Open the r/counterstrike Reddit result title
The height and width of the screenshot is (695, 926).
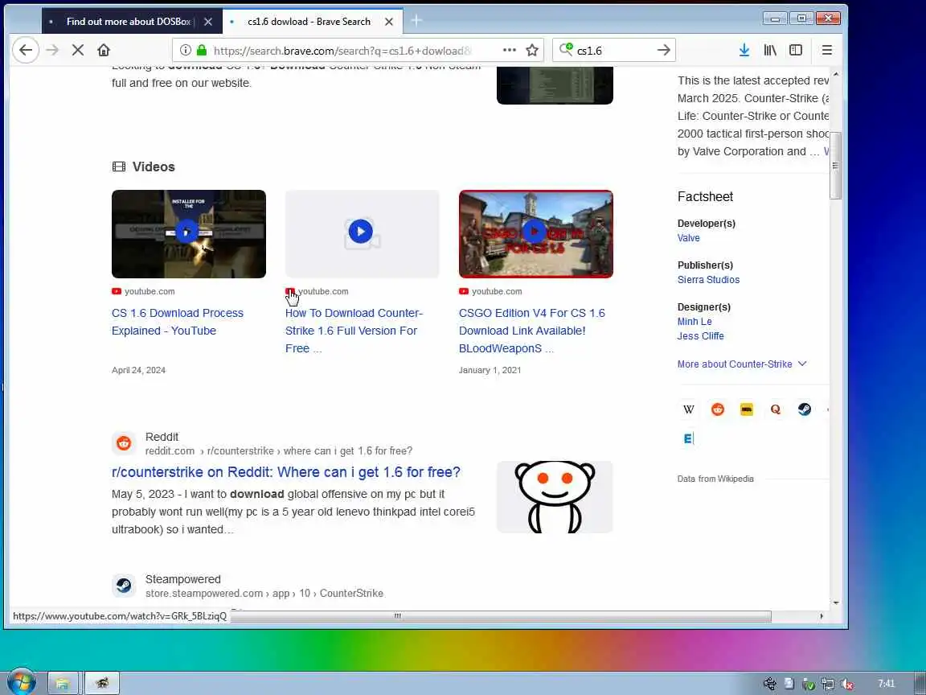pyautogui.click(x=286, y=472)
